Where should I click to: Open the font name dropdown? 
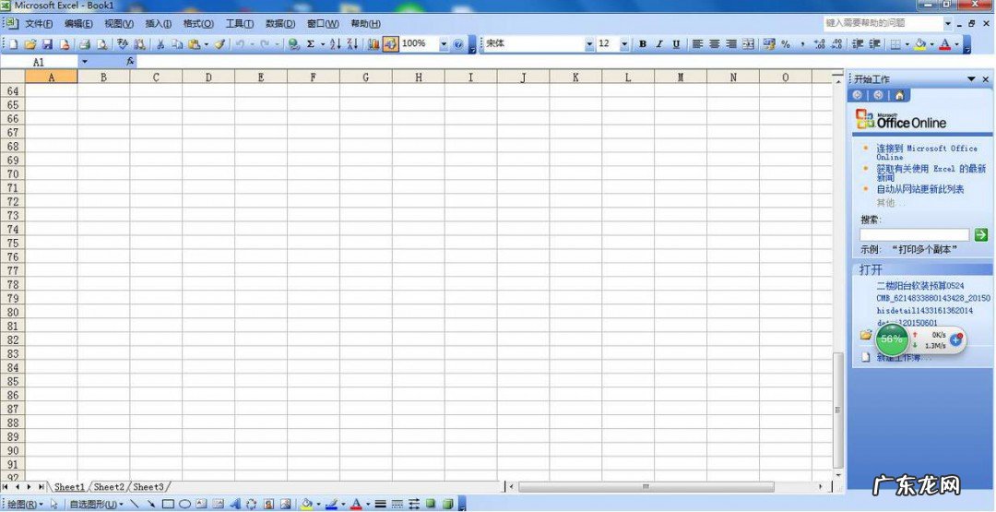click(x=589, y=44)
